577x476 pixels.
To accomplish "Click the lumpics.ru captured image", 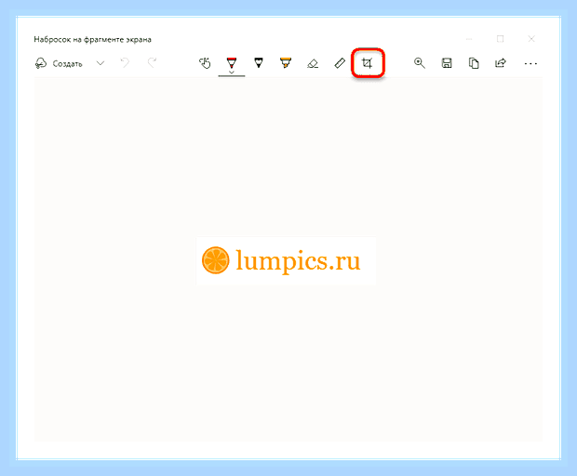I will coord(286,260).
